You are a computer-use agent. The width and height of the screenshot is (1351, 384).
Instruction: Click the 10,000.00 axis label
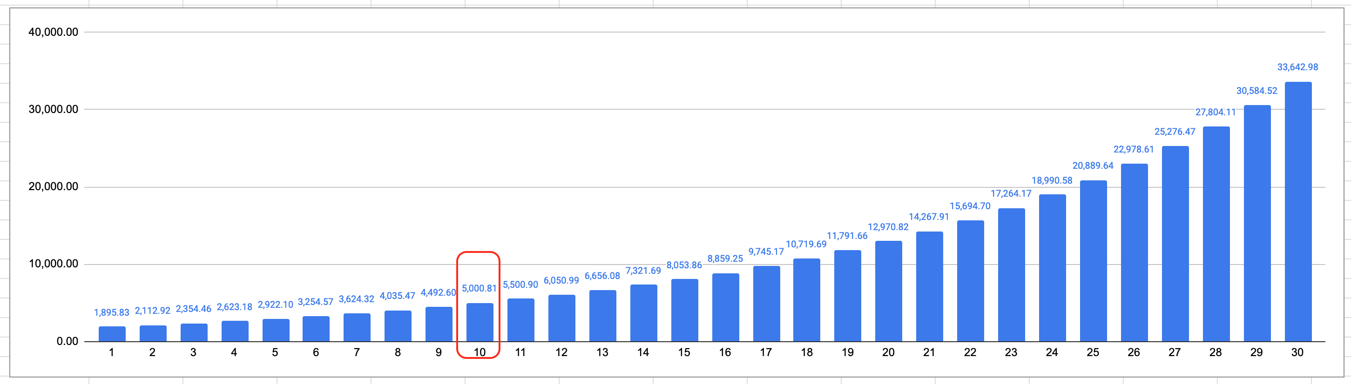(54, 264)
